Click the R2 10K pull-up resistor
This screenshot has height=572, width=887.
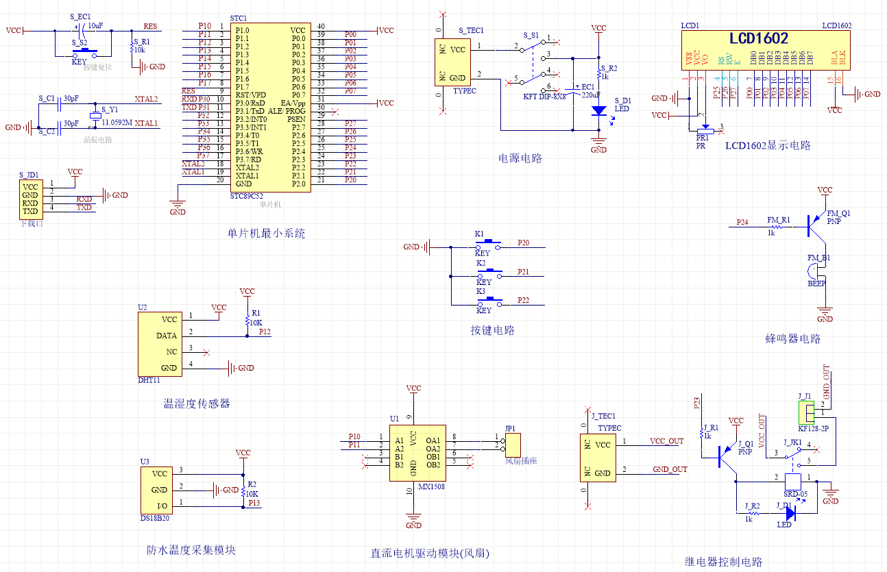(x=243, y=491)
